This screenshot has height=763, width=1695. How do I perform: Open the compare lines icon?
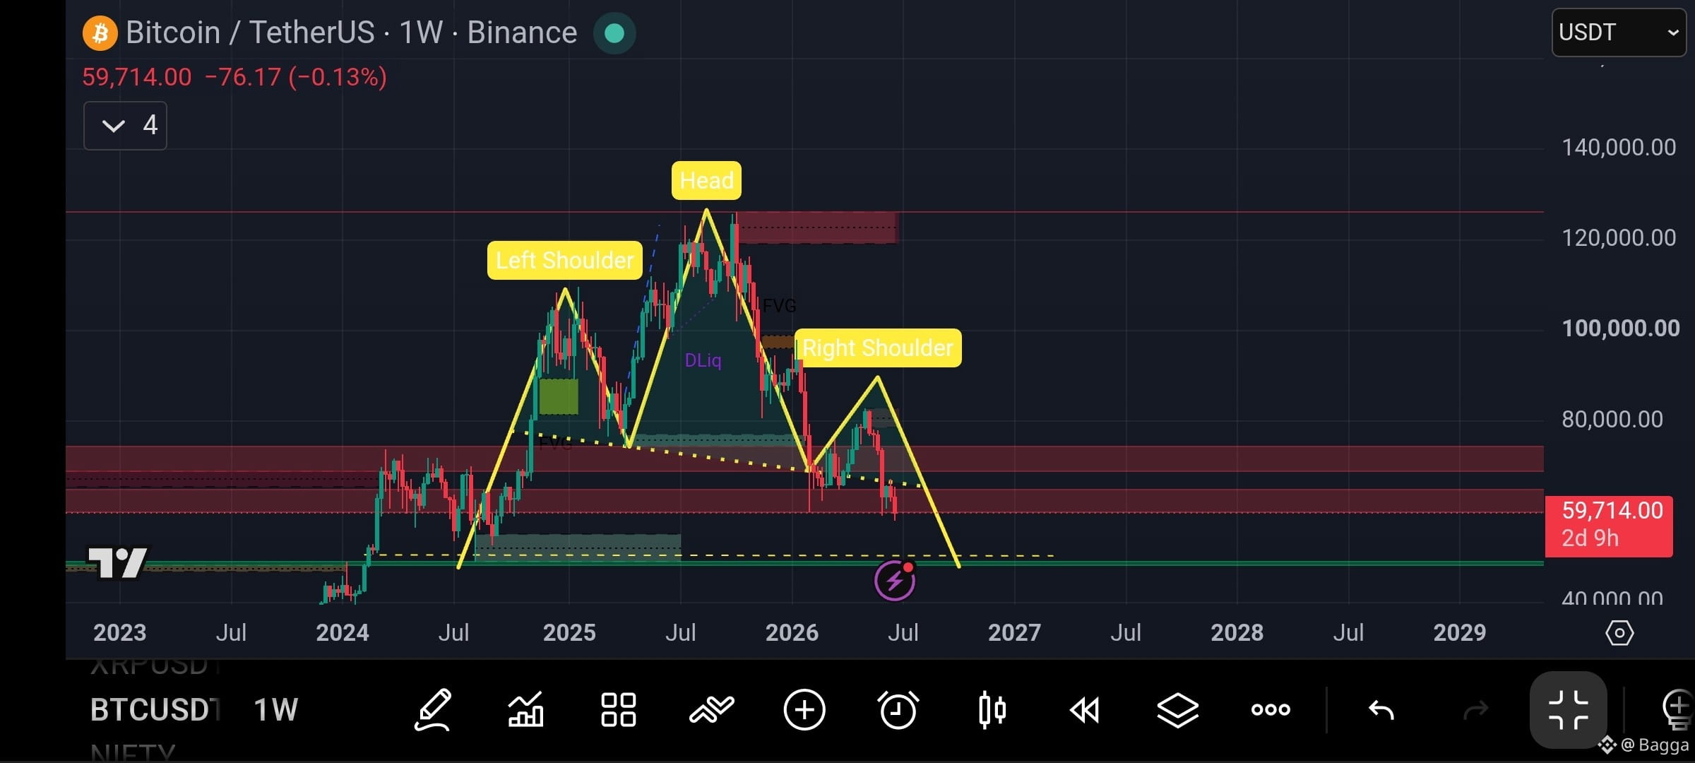click(711, 709)
